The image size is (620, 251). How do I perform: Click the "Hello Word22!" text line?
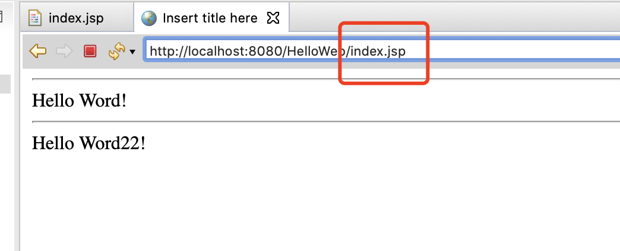click(88, 143)
